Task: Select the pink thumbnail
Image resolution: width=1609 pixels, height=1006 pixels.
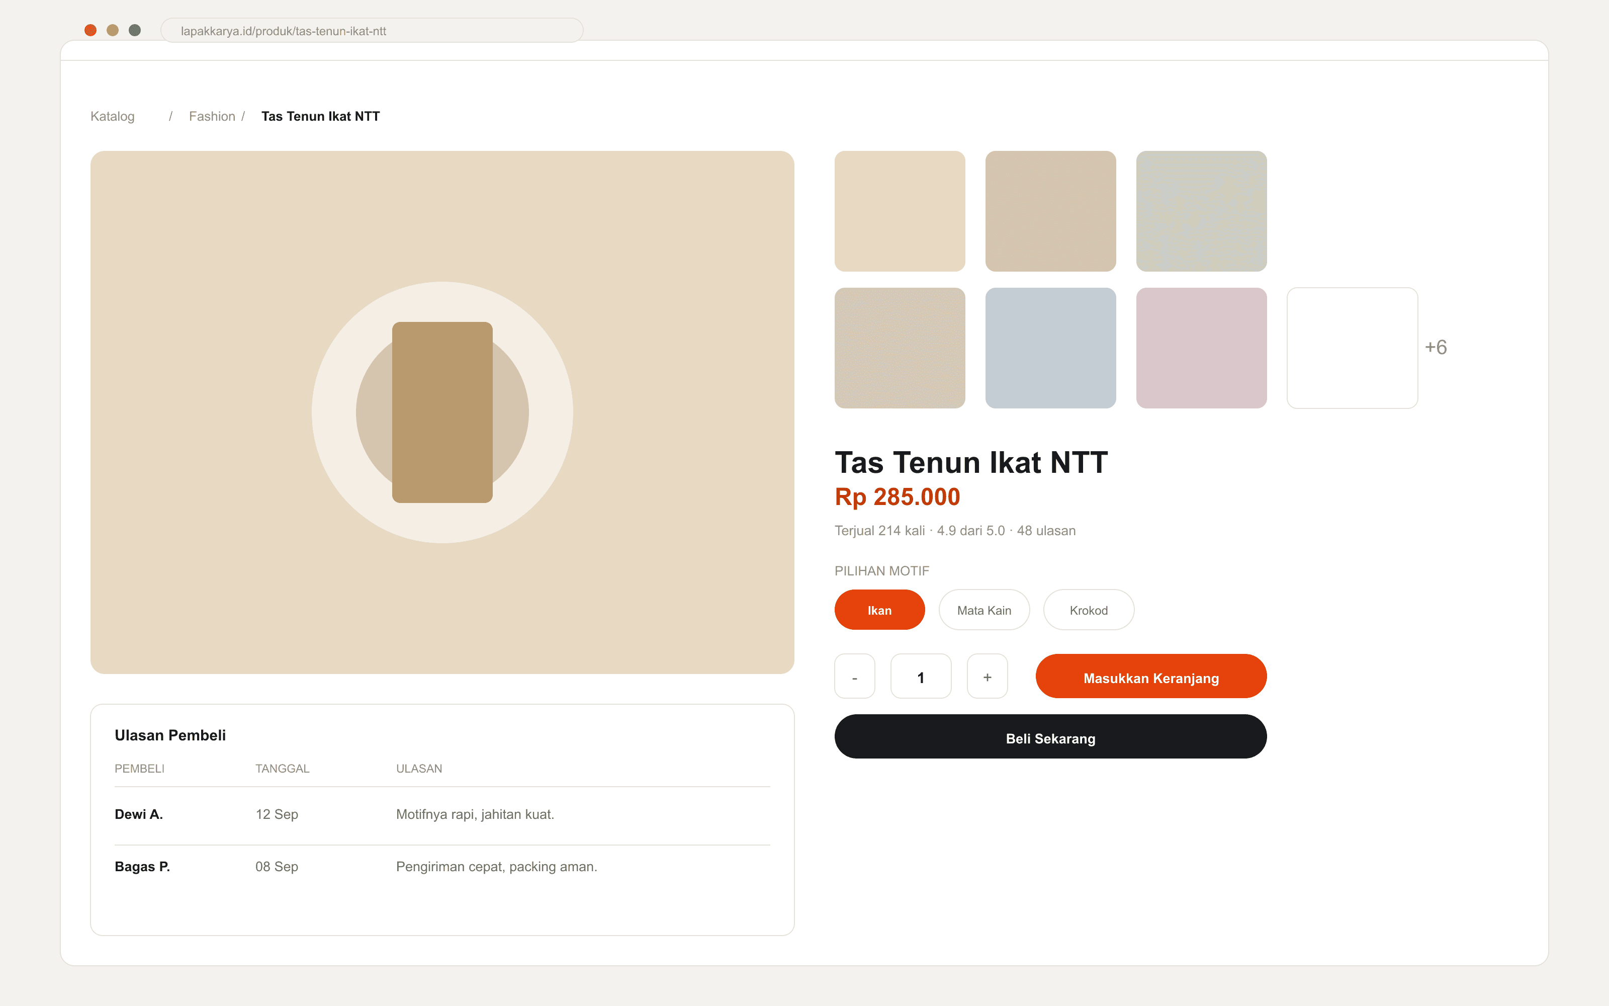Action: [1201, 348]
